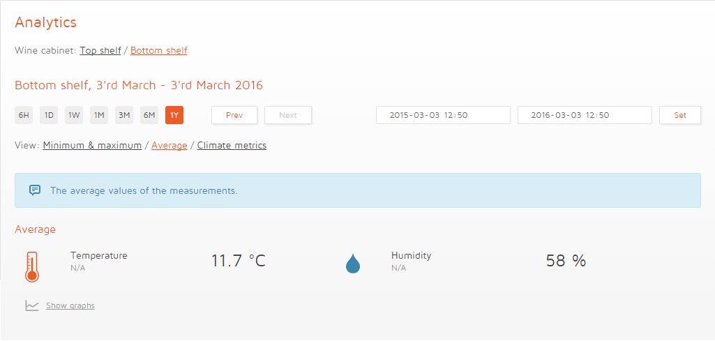Go to the previous period with Prev
715x341 pixels.
pyautogui.click(x=234, y=115)
